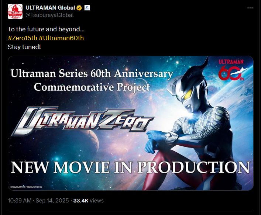261x215 pixels.
Task: Follow the #Ultraman60th hashtag link
Action: [61, 38]
